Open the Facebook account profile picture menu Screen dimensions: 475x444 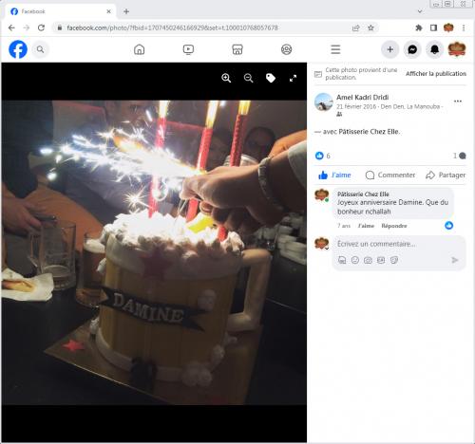tap(457, 49)
